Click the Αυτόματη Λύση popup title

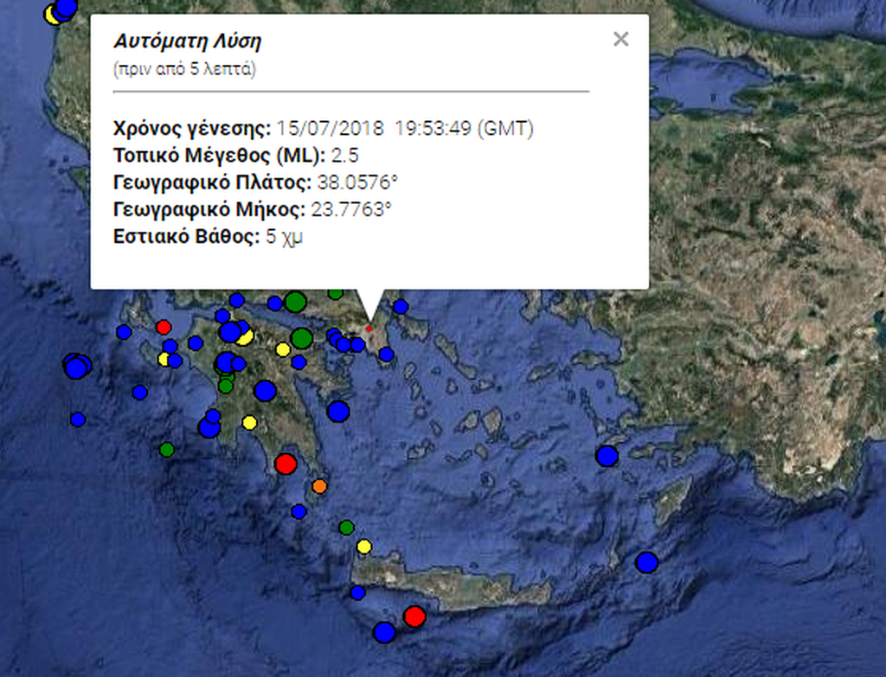(x=187, y=41)
